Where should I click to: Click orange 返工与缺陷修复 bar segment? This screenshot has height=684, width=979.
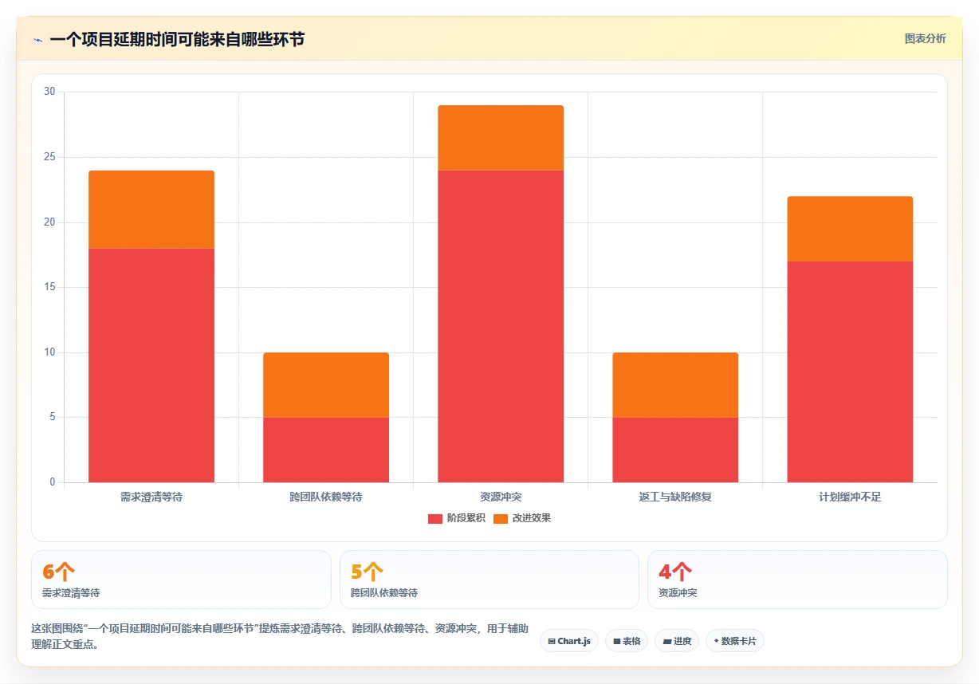click(x=675, y=385)
